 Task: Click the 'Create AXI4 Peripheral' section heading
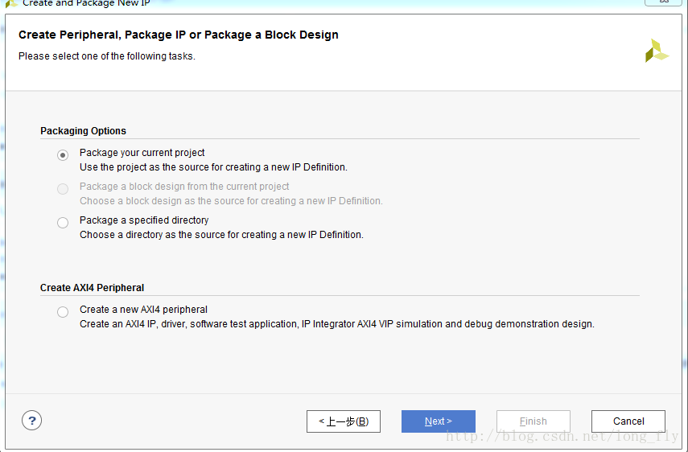pos(93,288)
